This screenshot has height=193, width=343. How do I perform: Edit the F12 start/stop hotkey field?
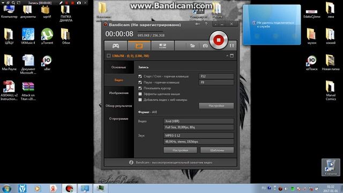click(216, 76)
